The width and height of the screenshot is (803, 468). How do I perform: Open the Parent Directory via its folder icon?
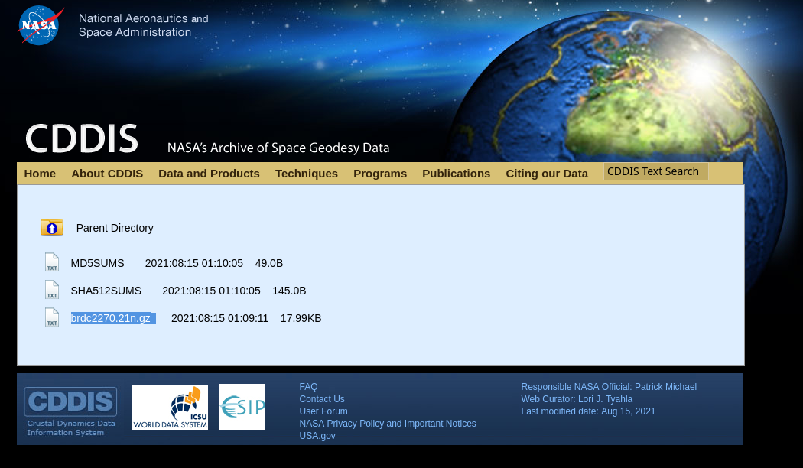51,227
